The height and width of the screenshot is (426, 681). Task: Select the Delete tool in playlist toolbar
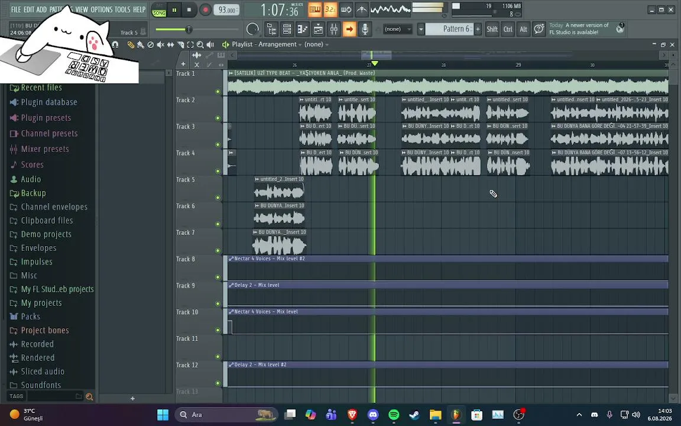(151, 44)
